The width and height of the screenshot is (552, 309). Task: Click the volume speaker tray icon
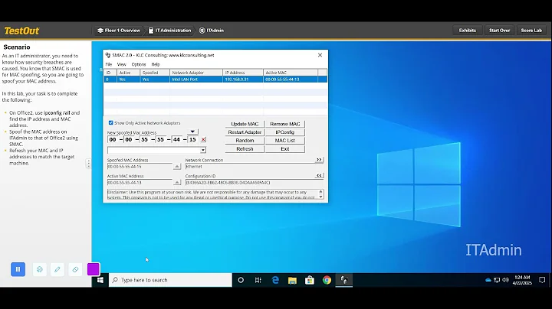(x=505, y=280)
